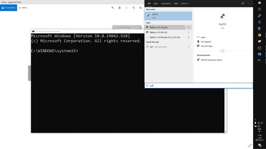Select Python 3.8 Module Docs (32-bit) result
The width and height of the screenshot is (266, 149).
pos(165,37)
